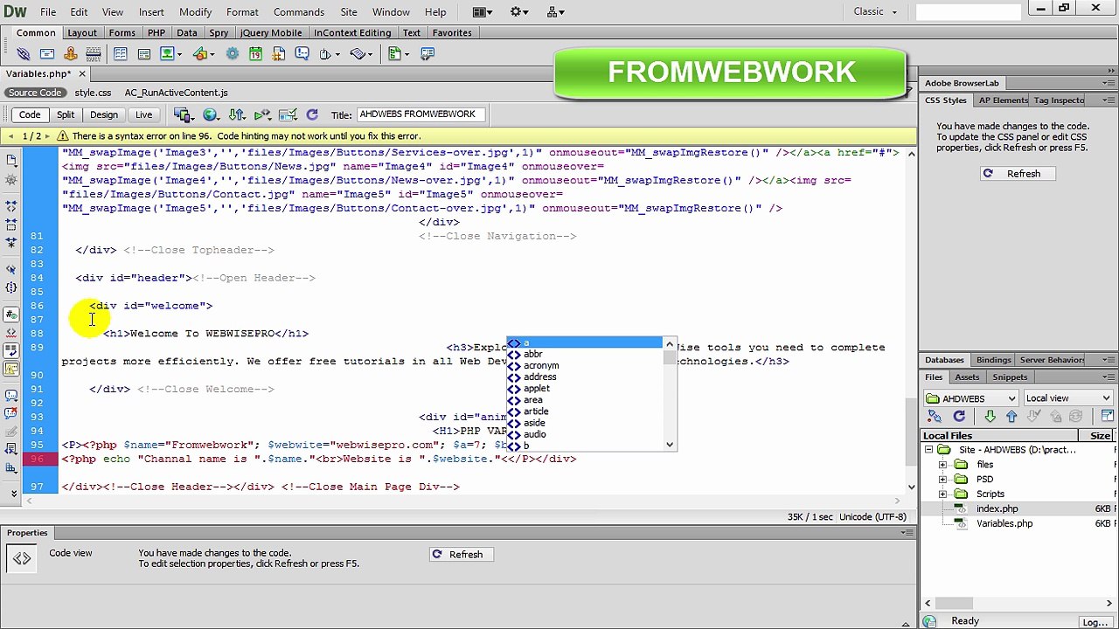Open the Local view dropdown

click(1067, 398)
